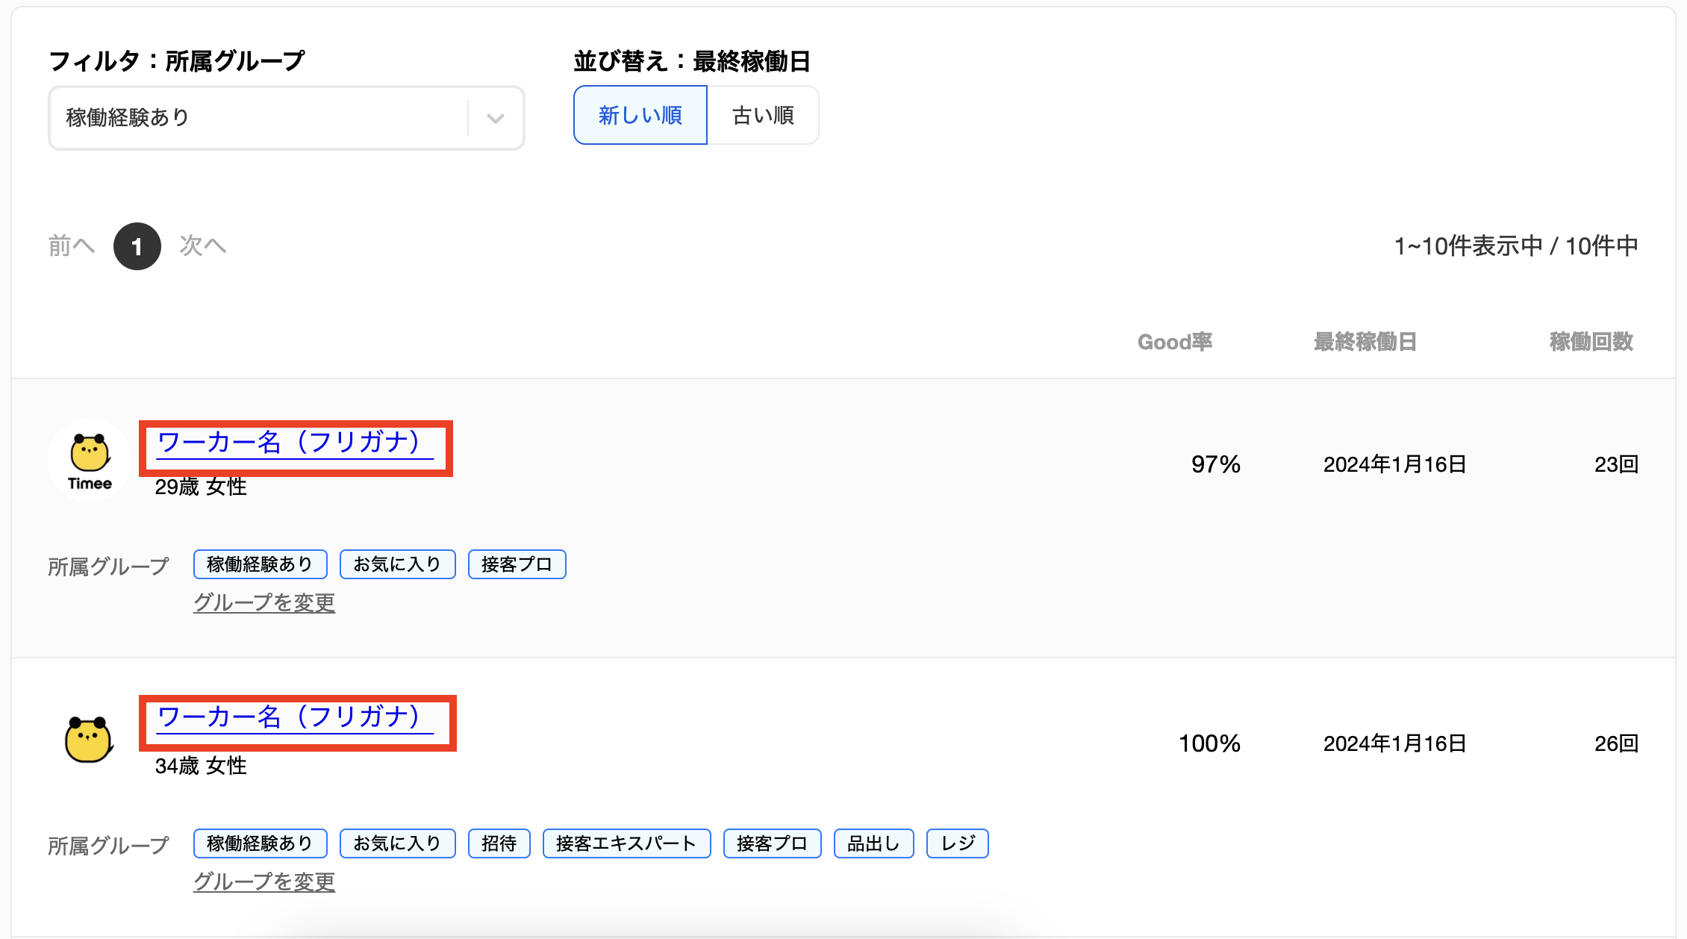Click the 接客プロ tag of the first worker
1687x939 pixels.
pos(517,564)
